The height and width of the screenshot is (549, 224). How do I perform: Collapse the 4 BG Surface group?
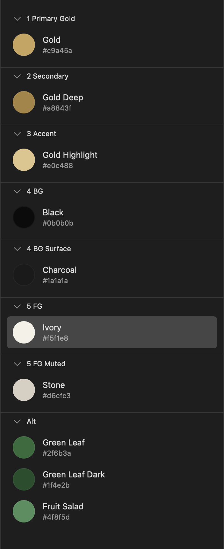click(17, 249)
